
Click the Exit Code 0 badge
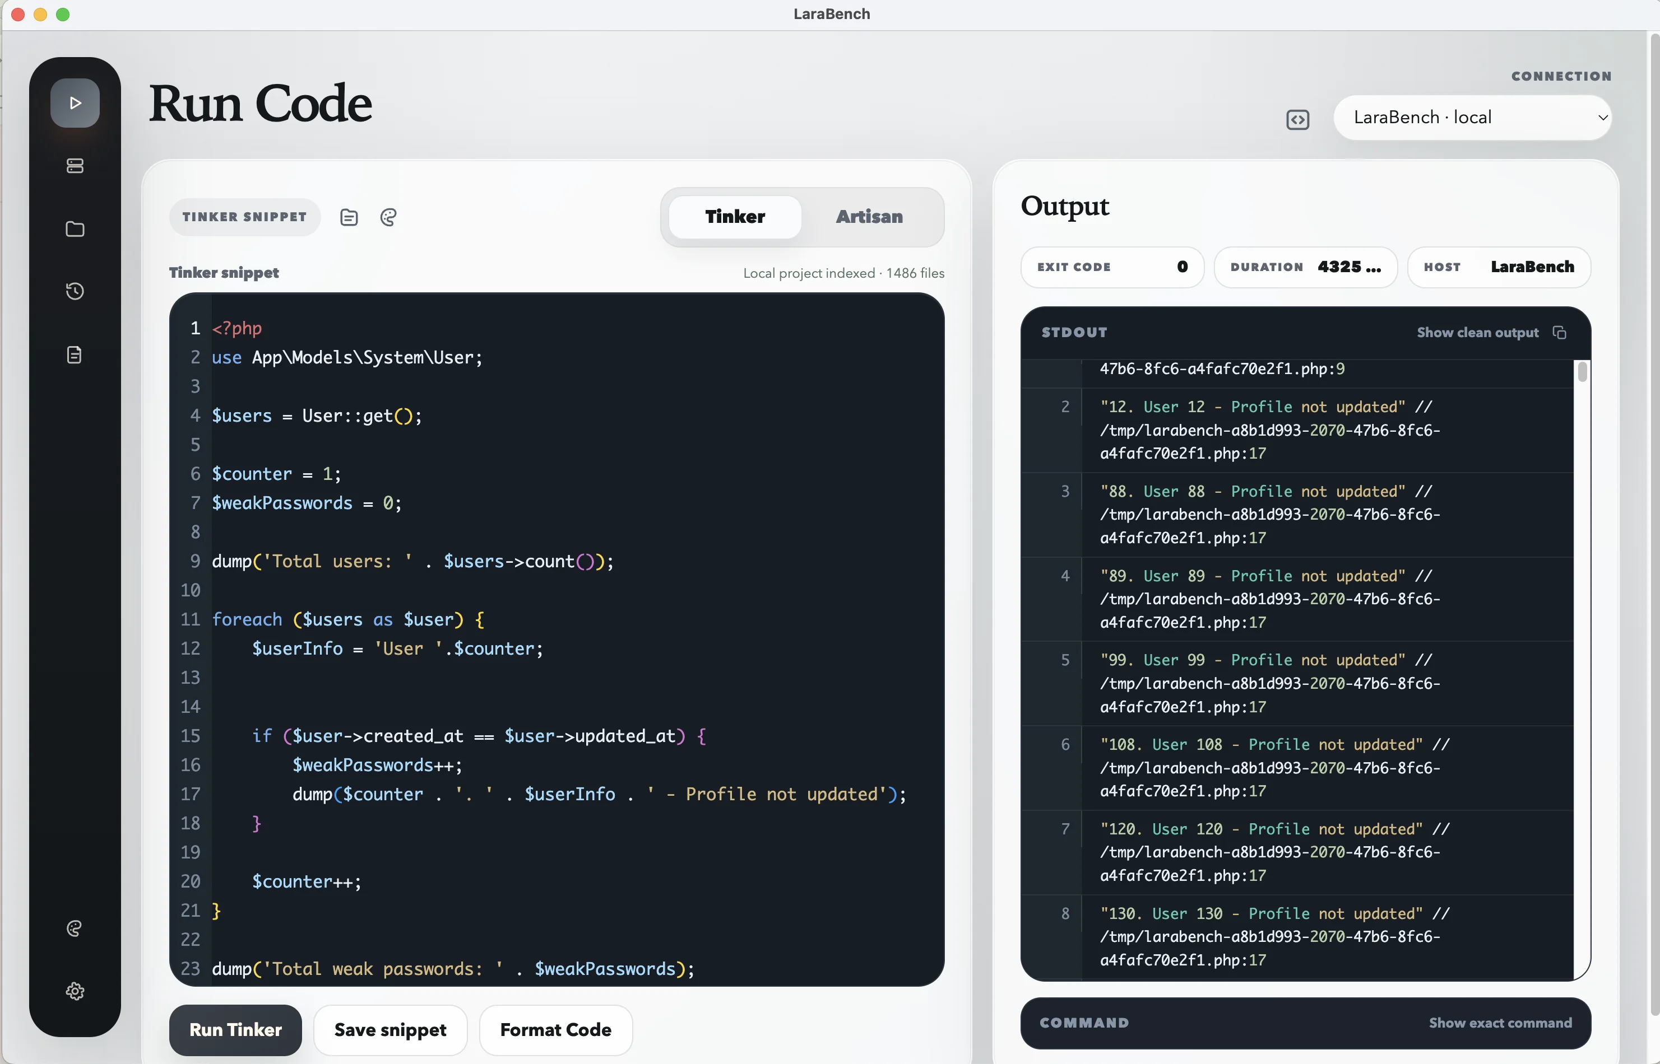pyautogui.click(x=1112, y=267)
